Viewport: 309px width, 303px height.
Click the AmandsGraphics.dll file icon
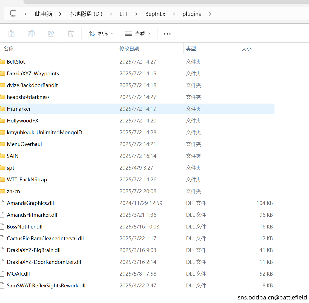point(2,203)
